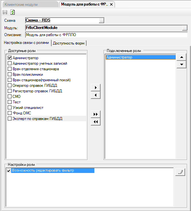Open the Модуль ellipsis browse button

(x=185, y=28)
